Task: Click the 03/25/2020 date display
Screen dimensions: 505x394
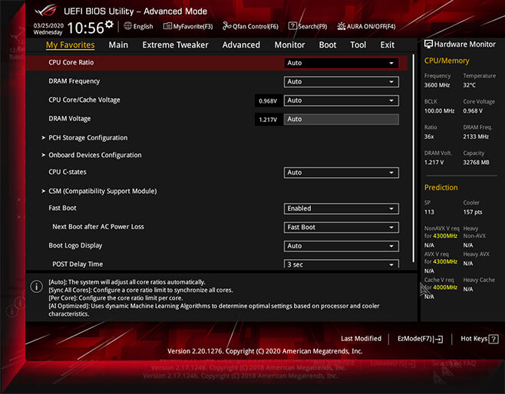Action: [48, 25]
